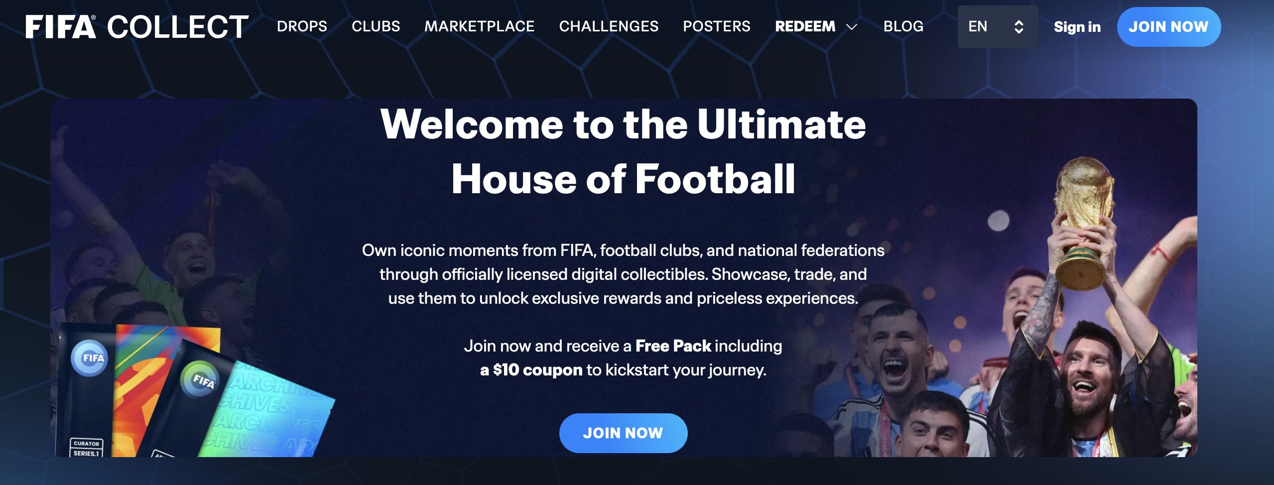Image resolution: width=1274 pixels, height=485 pixels.
Task: Visit the Blog link
Action: tap(903, 26)
